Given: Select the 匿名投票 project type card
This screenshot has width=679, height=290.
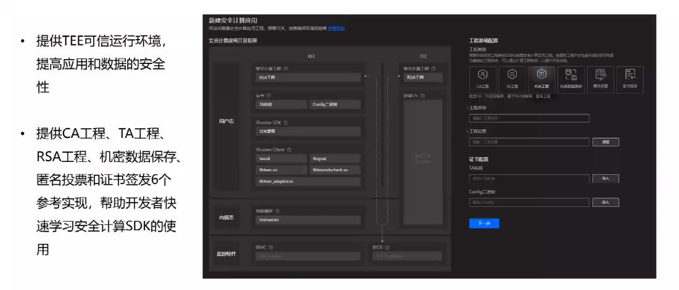Looking at the screenshot, I should coord(600,79).
